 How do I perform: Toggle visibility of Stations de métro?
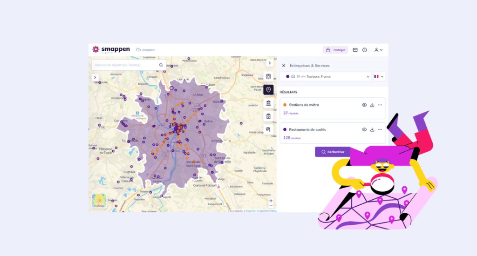coord(364,105)
